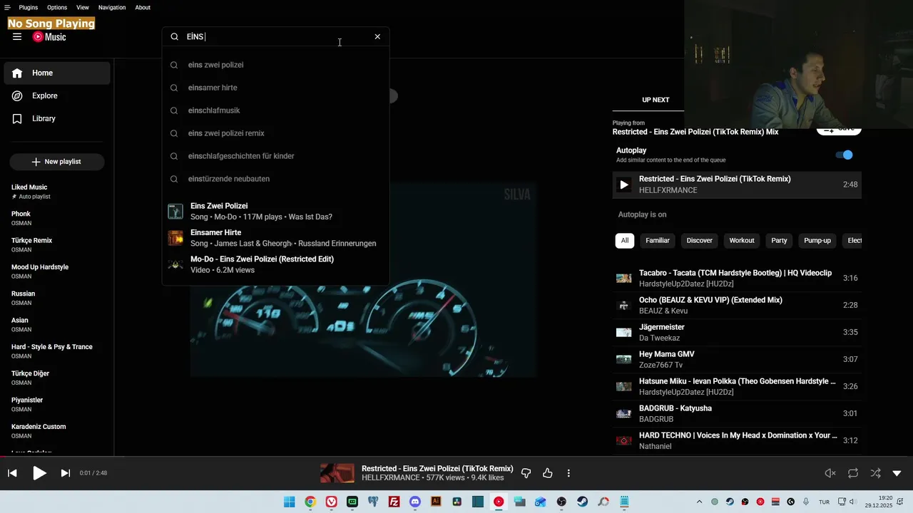Open the Options menu

click(x=57, y=7)
